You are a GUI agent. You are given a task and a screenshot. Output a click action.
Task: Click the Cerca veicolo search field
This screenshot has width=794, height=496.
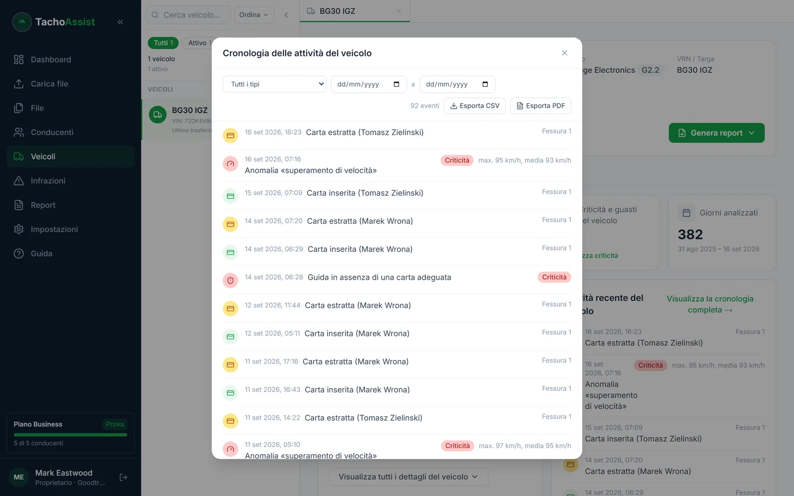188,15
